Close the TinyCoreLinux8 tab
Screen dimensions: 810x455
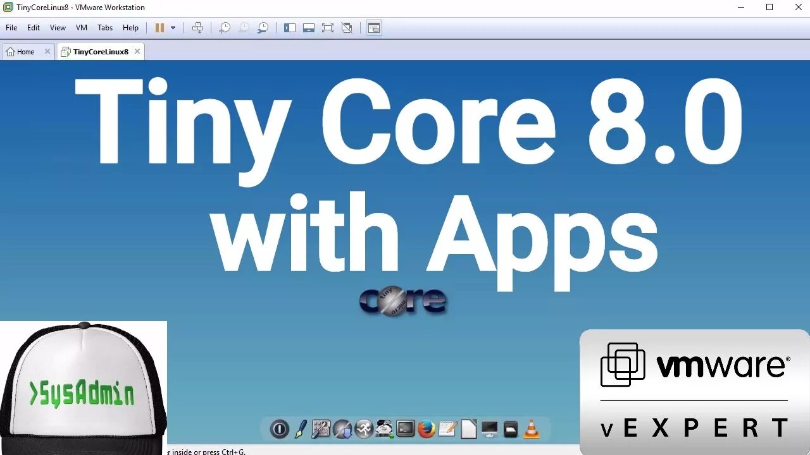click(137, 52)
